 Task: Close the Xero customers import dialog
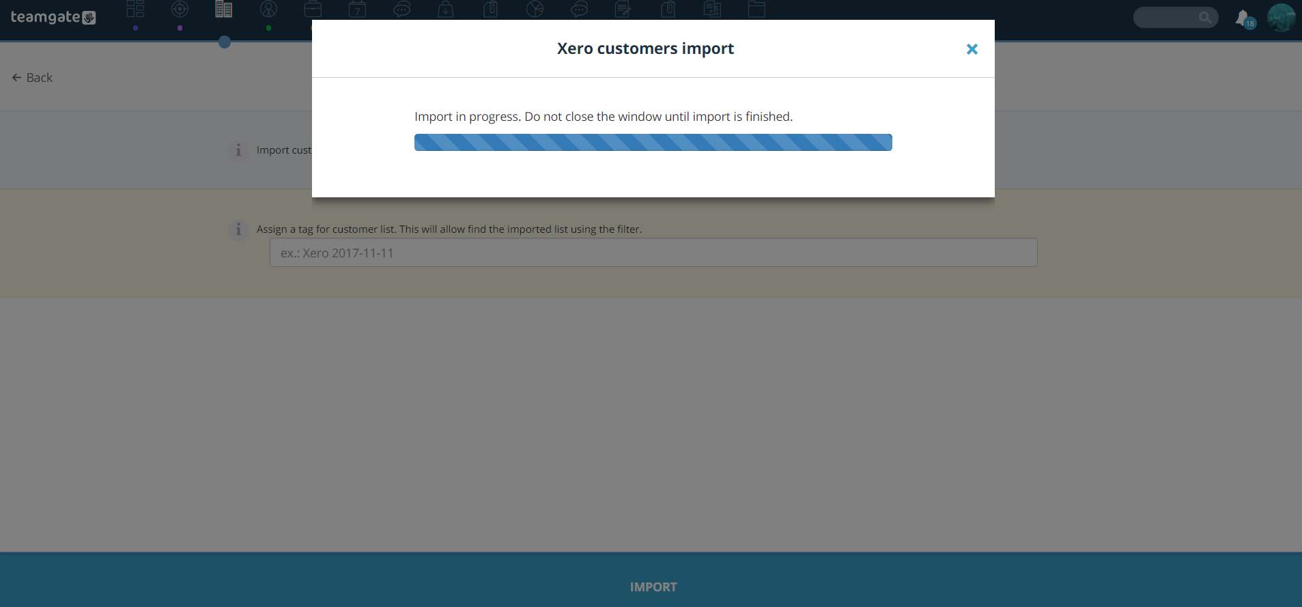tap(972, 49)
